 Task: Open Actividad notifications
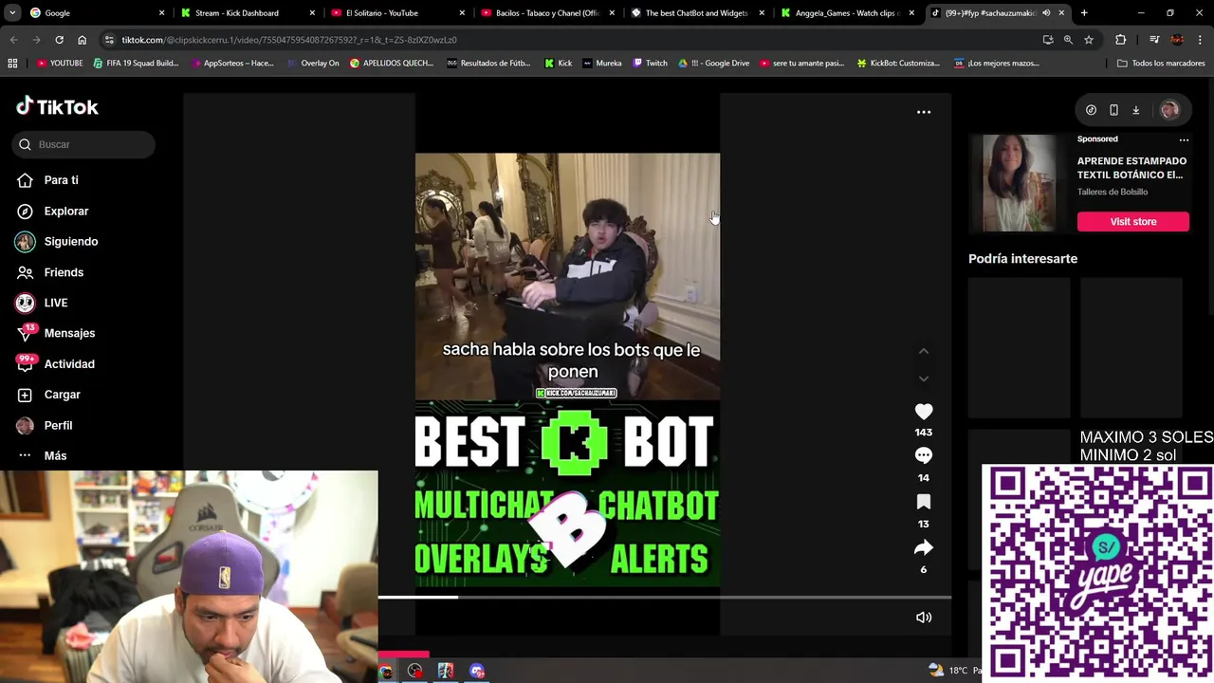pos(55,363)
